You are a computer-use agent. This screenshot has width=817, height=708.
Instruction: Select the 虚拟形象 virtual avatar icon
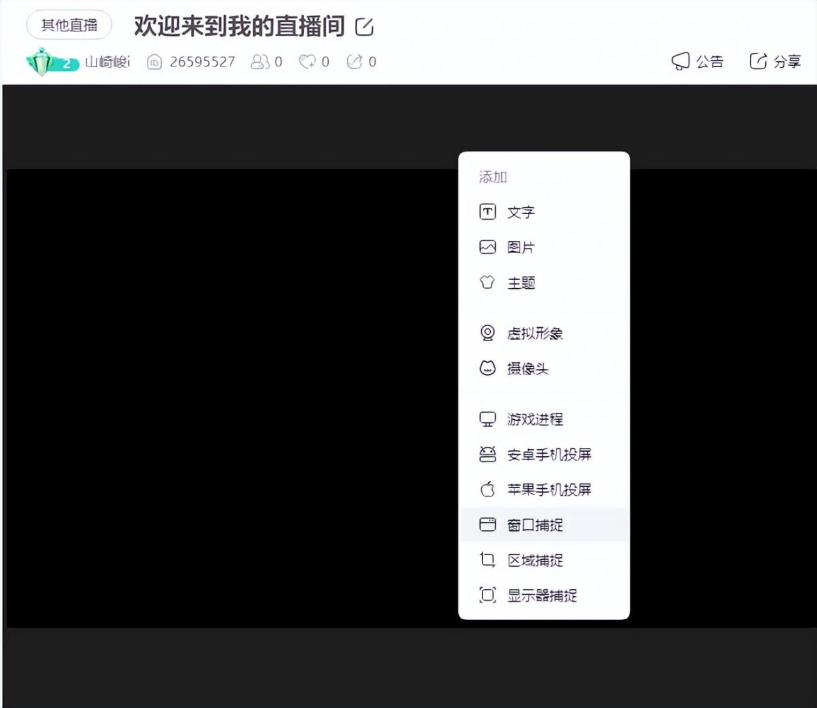[x=488, y=333]
